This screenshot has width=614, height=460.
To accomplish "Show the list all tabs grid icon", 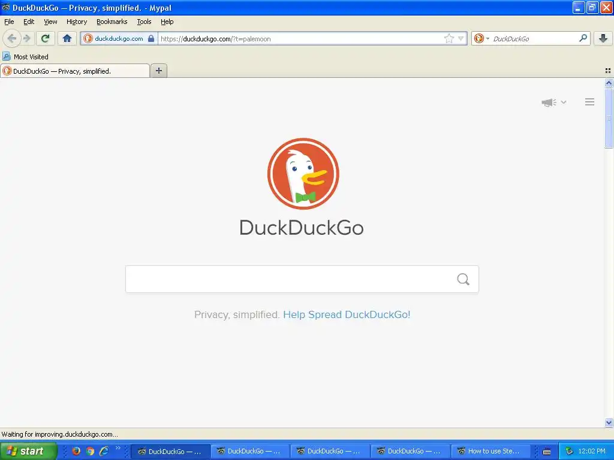I will [608, 71].
